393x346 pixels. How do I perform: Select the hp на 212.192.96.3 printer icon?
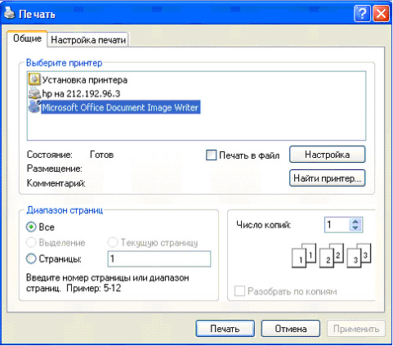(34, 93)
